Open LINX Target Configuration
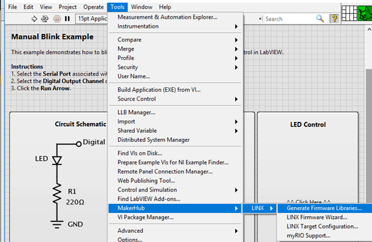Image resolution: width=372 pixels, height=242 pixels. [325, 226]
